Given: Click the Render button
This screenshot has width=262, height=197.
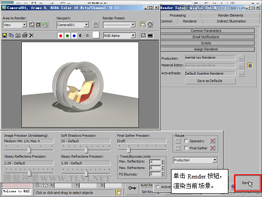Looking at the screenshot, I should (x=248, y=183).
